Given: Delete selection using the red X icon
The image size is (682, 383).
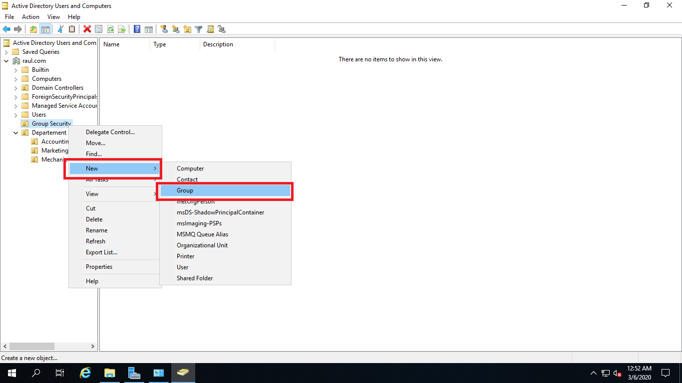Looking at the screenshot, I should pyautogui.click(x=86, y=29).
